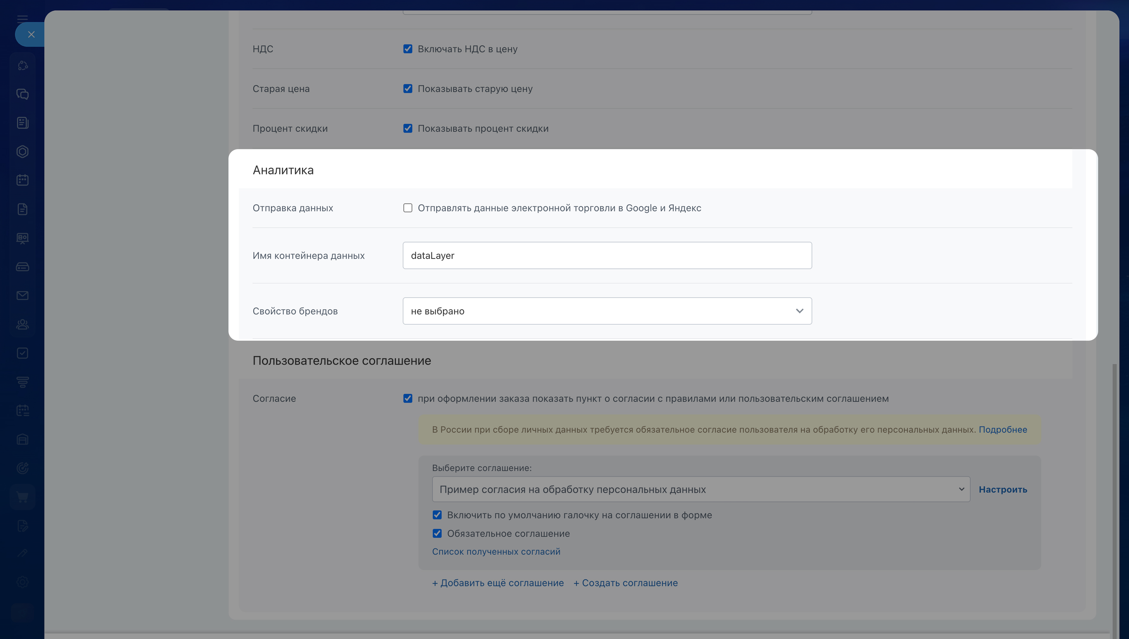This screenshot has width=1129, height=639.
Task: Click the data container name field
Action: click(607, 255)
